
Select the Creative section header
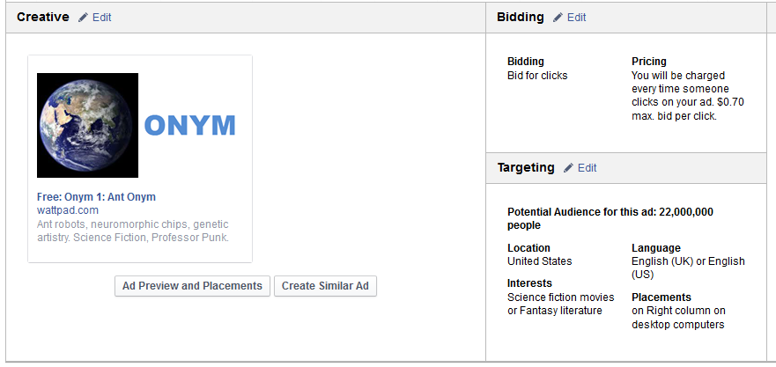[42, 17]
